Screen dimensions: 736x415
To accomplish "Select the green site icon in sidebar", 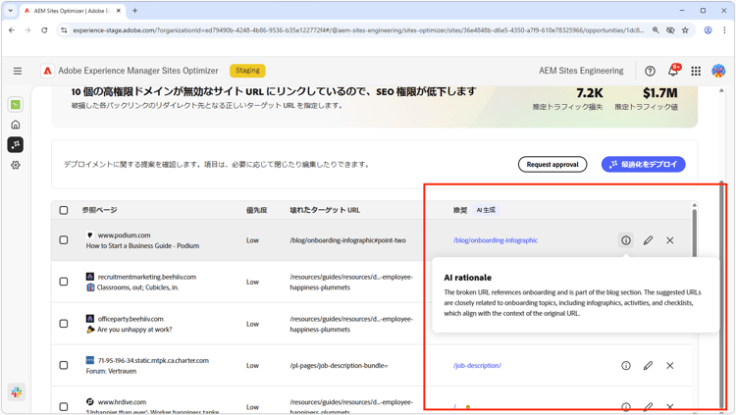I will pyautogui.click(x=16, y=105).
